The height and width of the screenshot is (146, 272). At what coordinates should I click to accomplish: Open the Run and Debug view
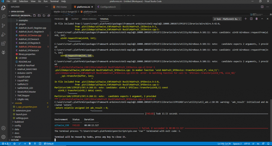(3, 35)
